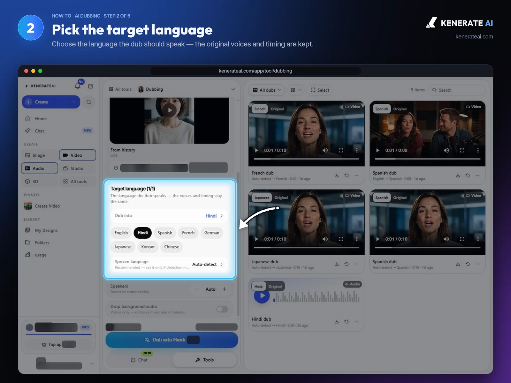The width and height of the screenshot is (511, 383).
Task: Click the Select button in gallery toolbar
Action: point(320,90)
